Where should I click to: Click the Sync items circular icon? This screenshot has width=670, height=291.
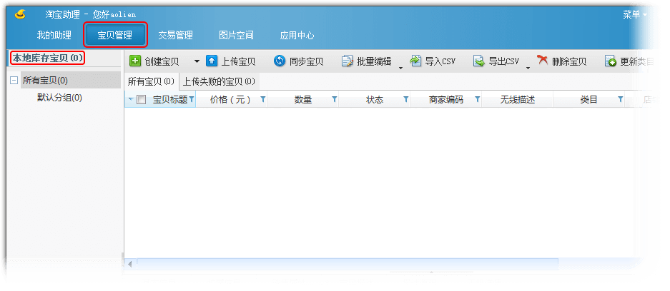point(280,61)
